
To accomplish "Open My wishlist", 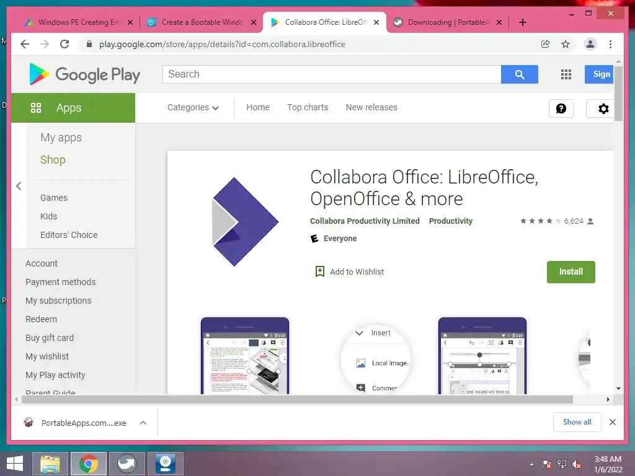I will [47, 356].
